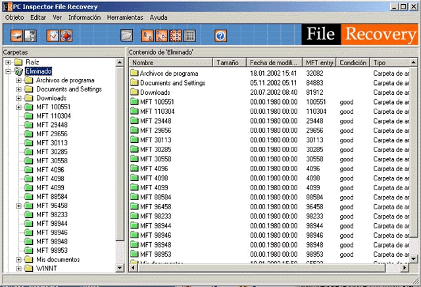Click MFT entry value 32082
The image size is (421, 287).
coord(314,73)
